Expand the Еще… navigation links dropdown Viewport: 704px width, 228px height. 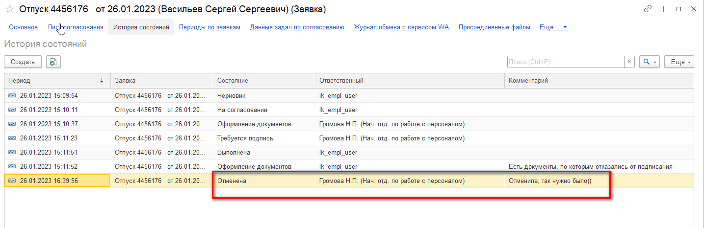pyautogui.click(x=553, y=27)
